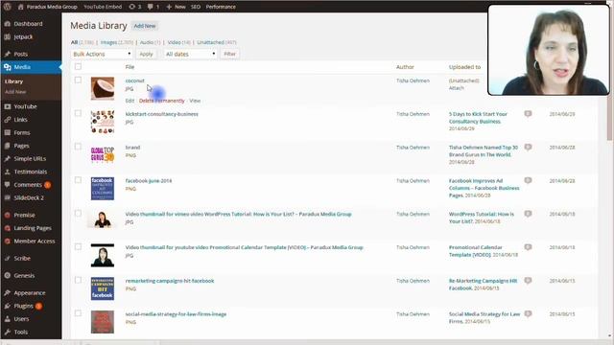Viewport: 614px width, 345px height.
Task: Click comment bubble in brand row
Action: coord(528,147)
